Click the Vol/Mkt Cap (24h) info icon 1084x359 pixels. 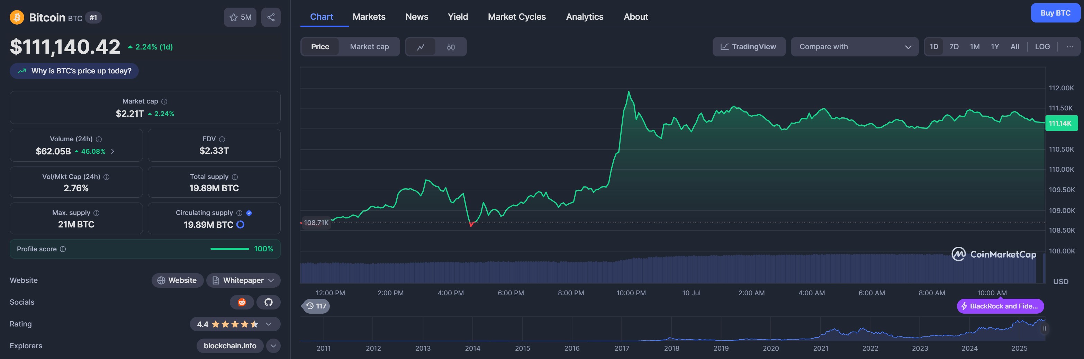pyautogui.click(x=107, y=177)
